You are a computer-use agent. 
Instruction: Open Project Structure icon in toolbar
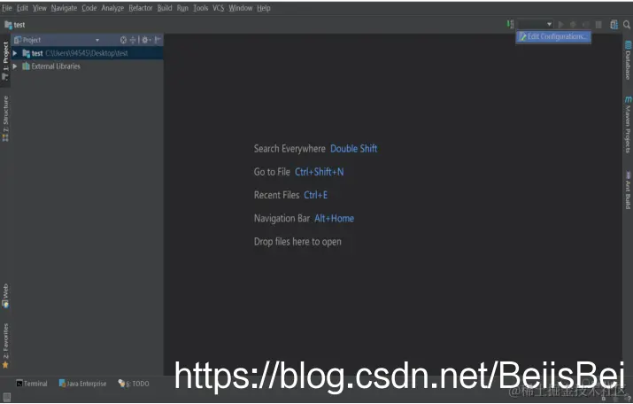tap(614, 25)
